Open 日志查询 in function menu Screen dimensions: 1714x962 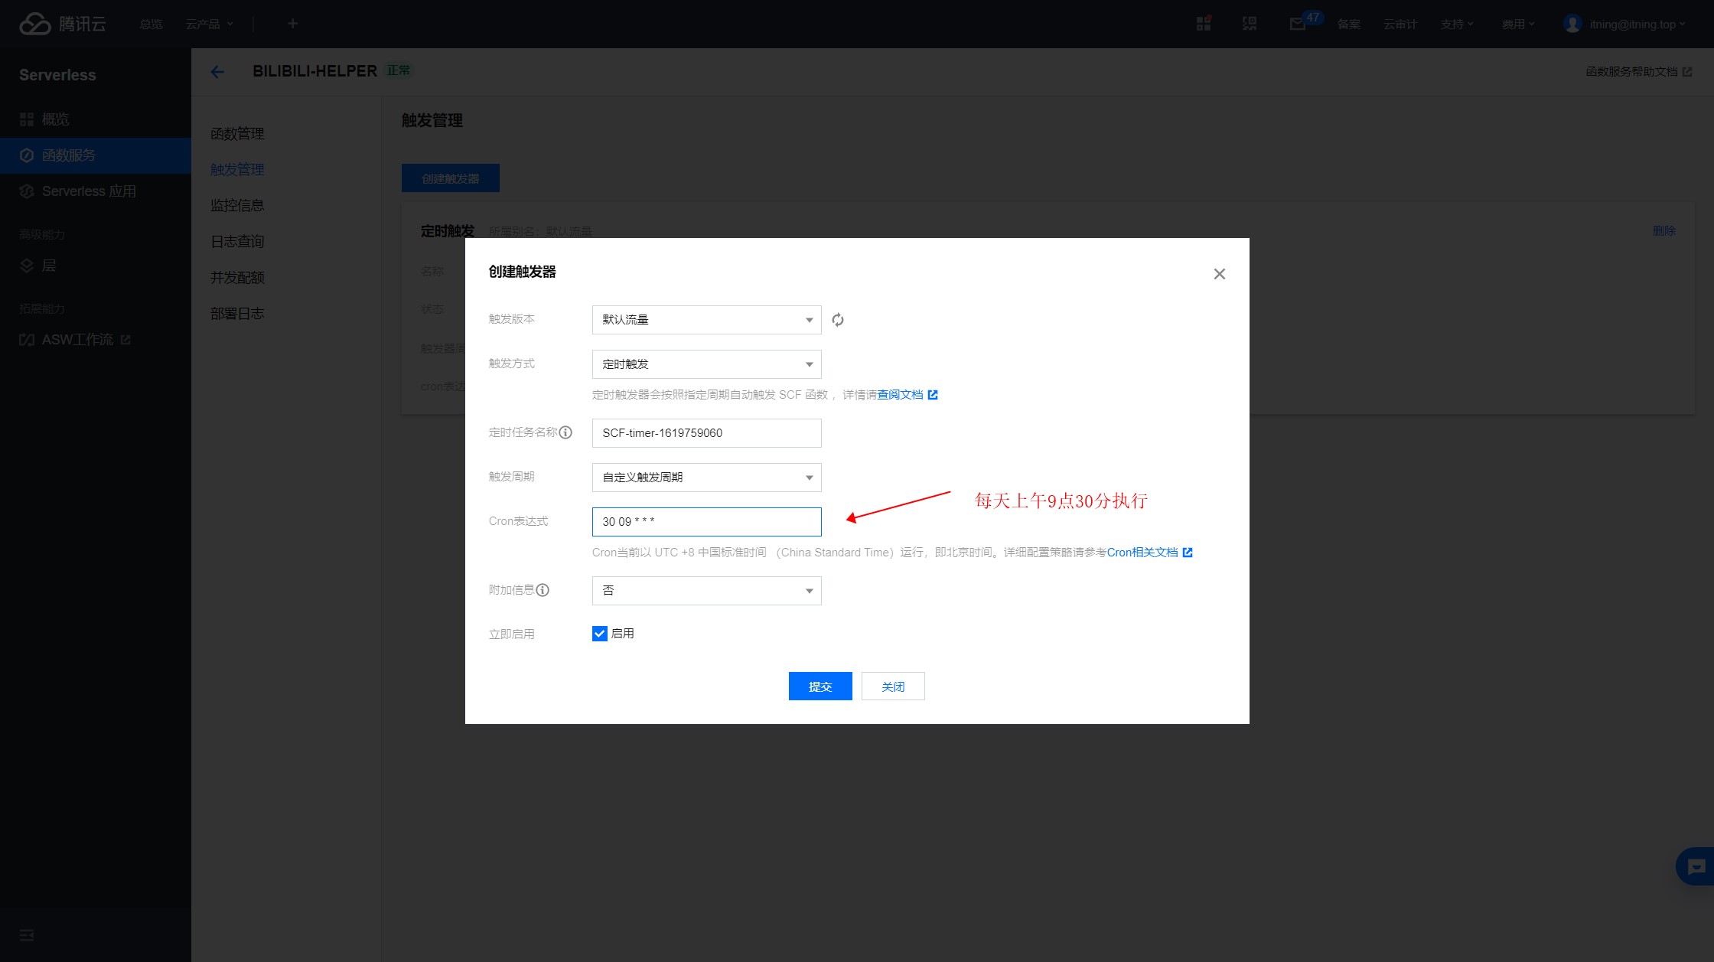pos(237,242)
